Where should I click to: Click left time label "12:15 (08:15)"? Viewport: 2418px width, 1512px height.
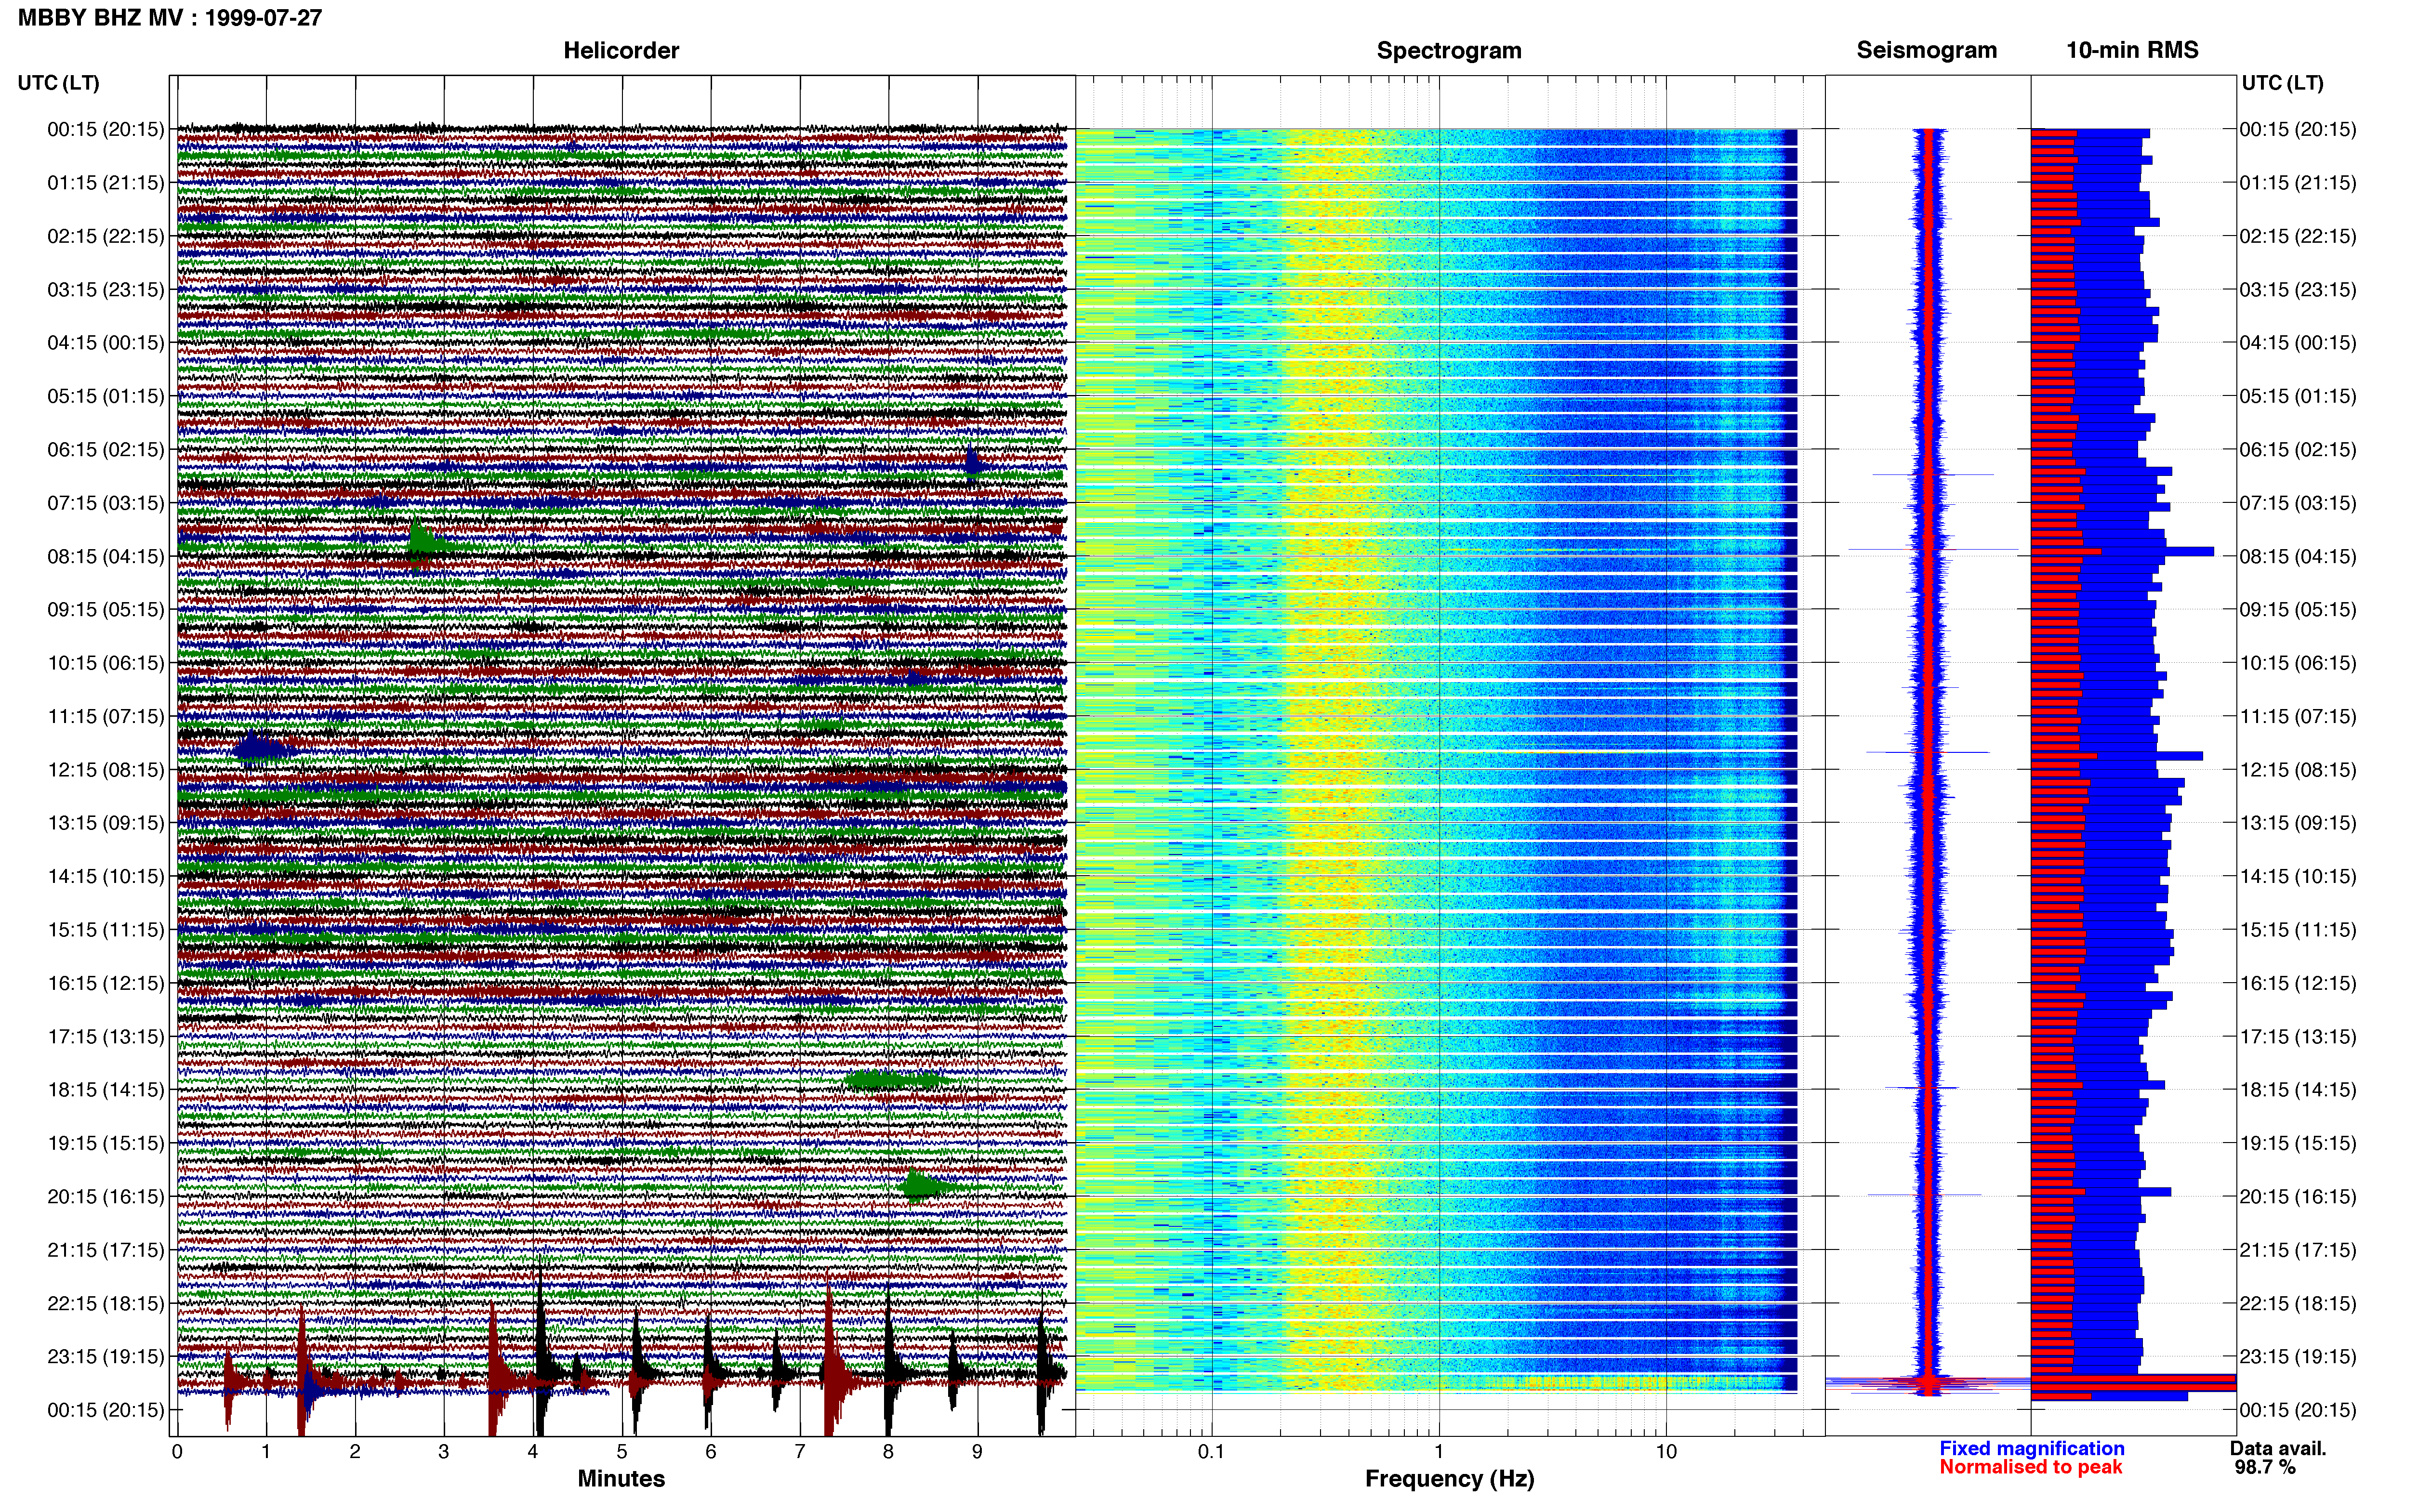(x=106, y=770)
